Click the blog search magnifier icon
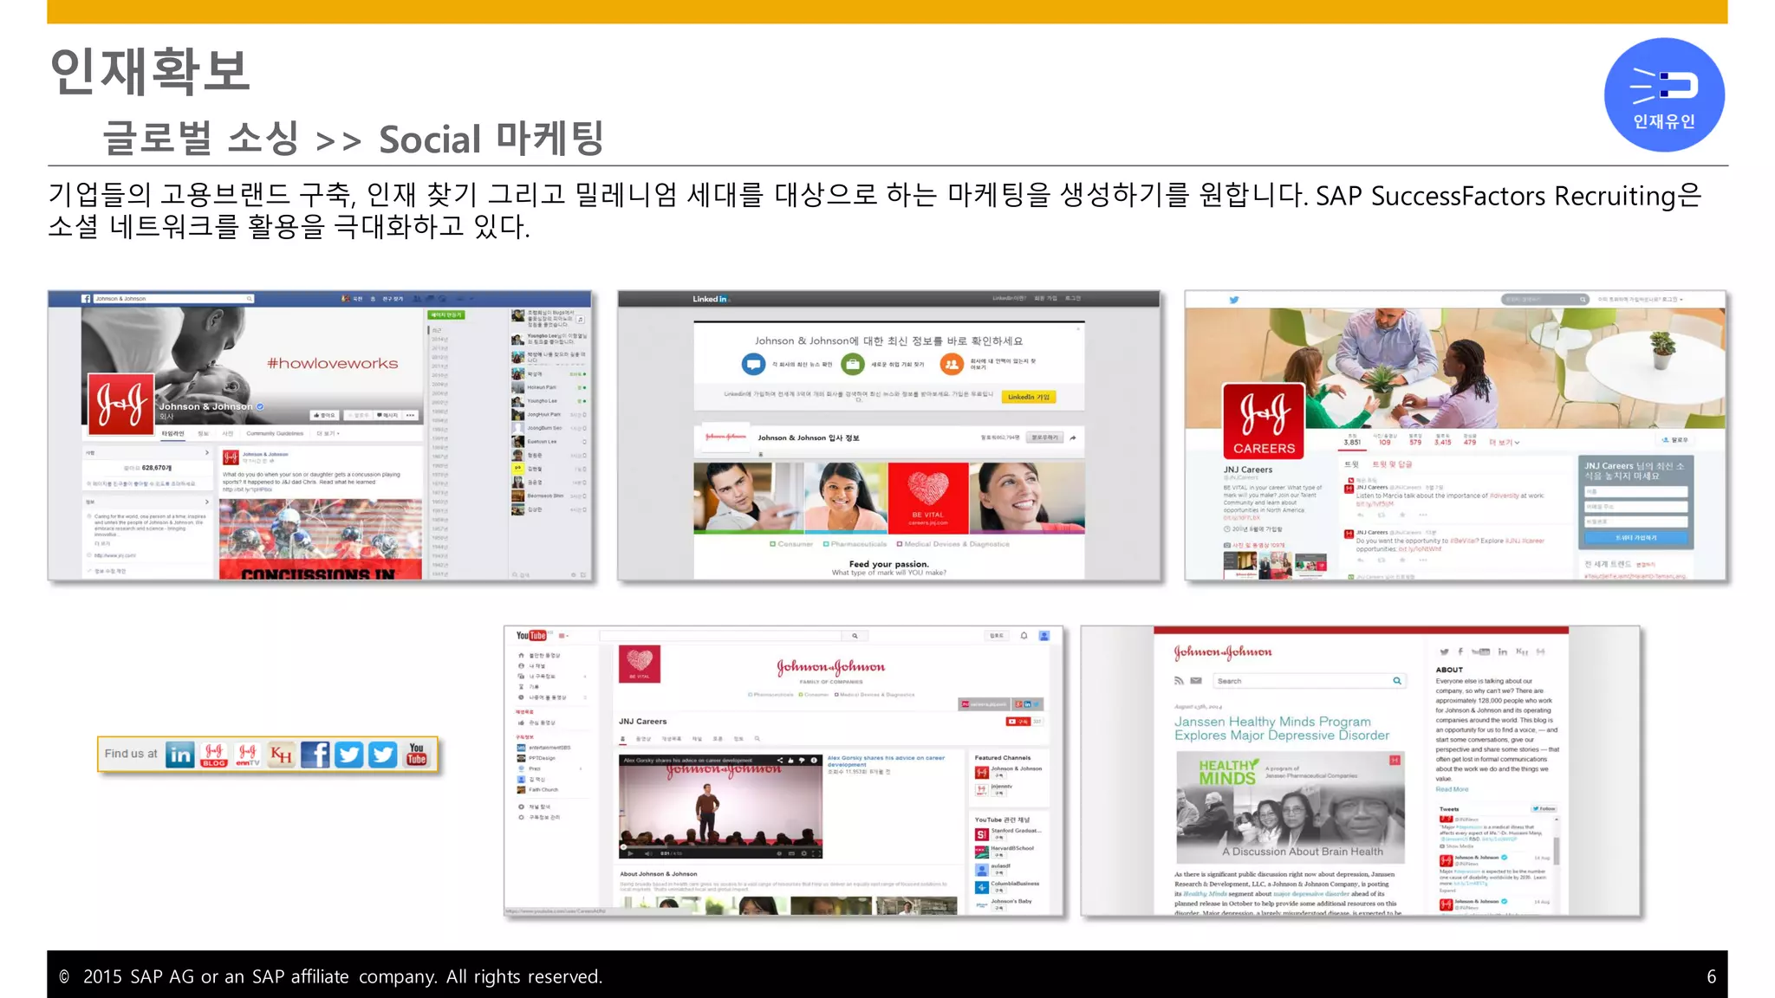Viewport: 1775px width, 998px height. click(1397, 681)
